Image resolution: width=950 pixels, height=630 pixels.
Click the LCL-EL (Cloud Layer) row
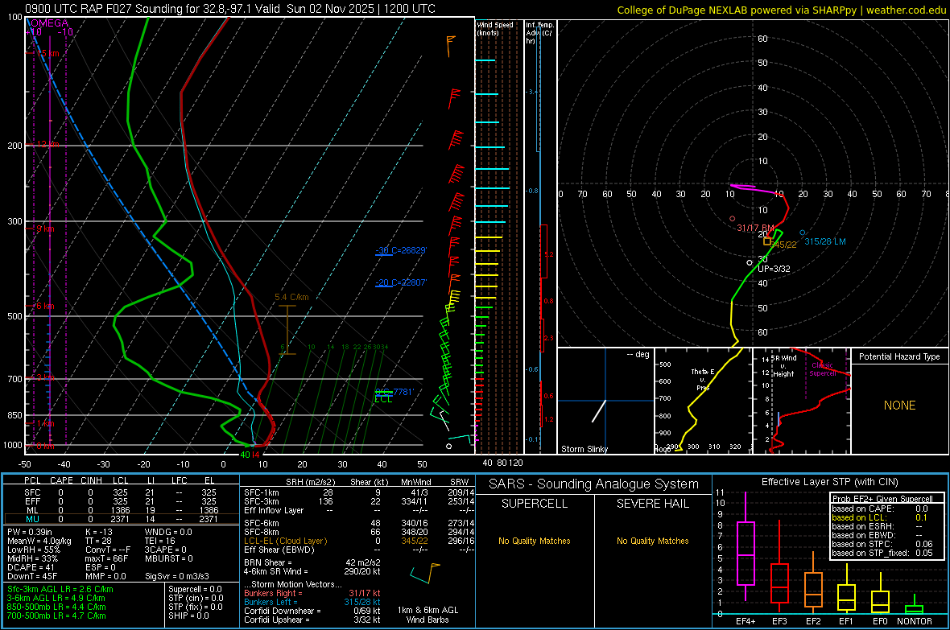(359, 541)
